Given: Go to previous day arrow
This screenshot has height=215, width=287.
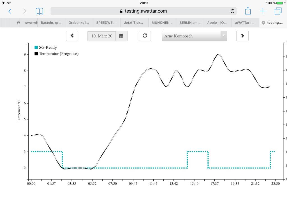Looking at the screenshot, I should 72,36.
